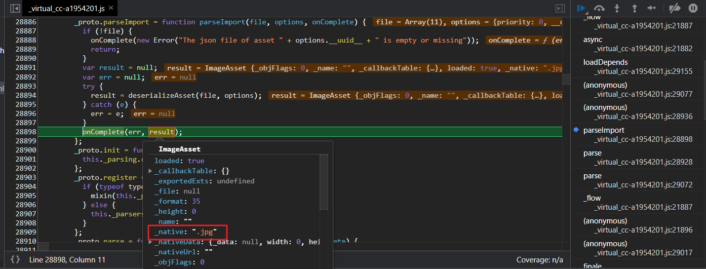The width and height of the screenshot is (706, 269).
Task: Pretty print the source with braces icon
Action: pyautogui.click(x=15, y=259)
